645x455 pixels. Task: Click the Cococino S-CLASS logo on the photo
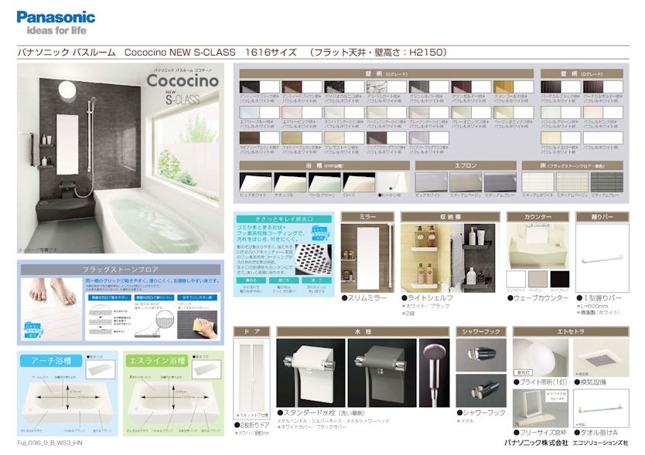click(x=183, y=87)
